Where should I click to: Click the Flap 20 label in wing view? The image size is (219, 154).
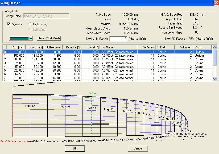point(162,117)
